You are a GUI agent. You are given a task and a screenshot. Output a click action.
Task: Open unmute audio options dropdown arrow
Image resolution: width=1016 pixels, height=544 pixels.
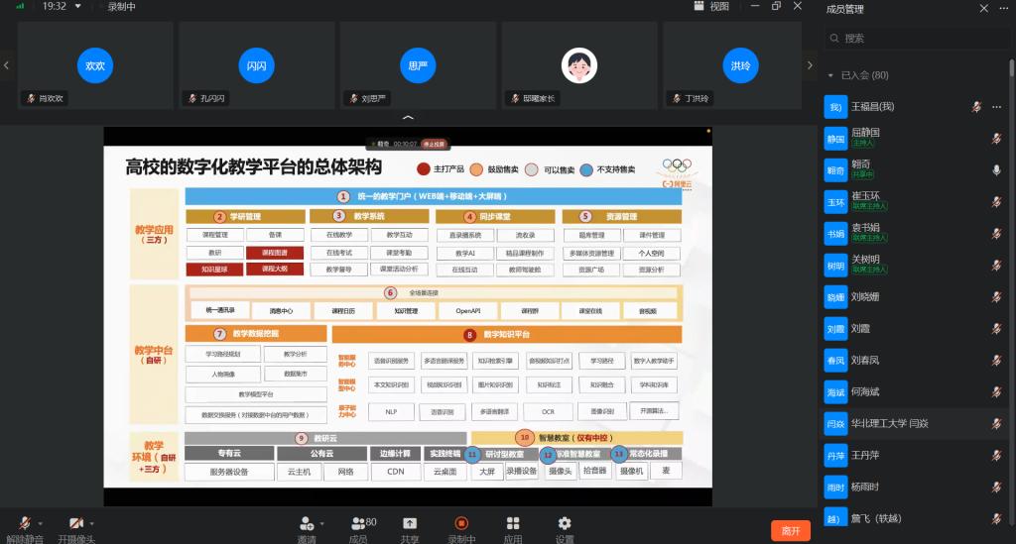point(40,523)
